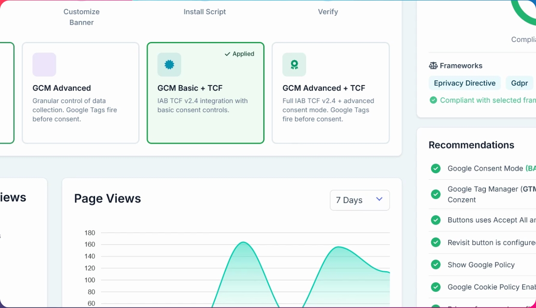Click the Frameworks section label
Screen dimensions: 536x308
tap(461, 65)
